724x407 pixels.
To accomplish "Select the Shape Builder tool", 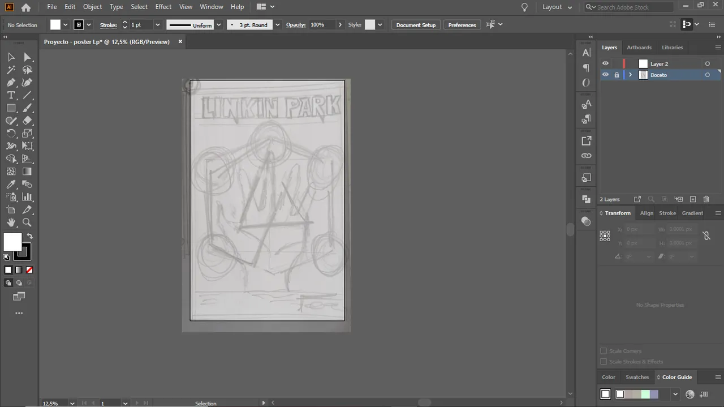I will click(11, 159).
